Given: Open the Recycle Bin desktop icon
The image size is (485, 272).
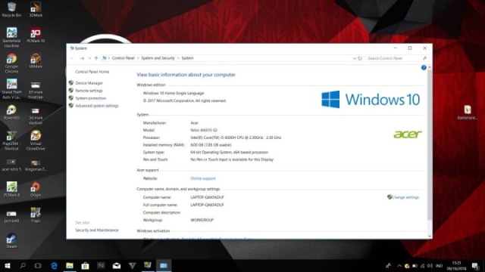Looking at the screenshot, I should [11, 9].
